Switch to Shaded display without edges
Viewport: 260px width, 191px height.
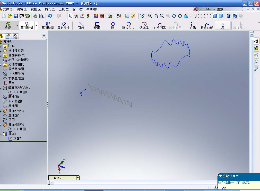221,16
